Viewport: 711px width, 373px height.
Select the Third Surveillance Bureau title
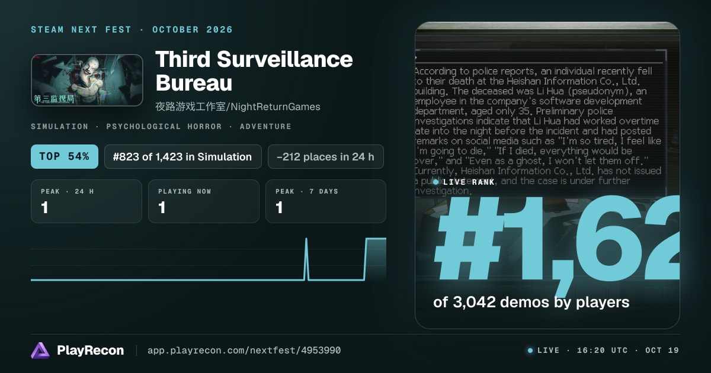click(x=254, y=70)
